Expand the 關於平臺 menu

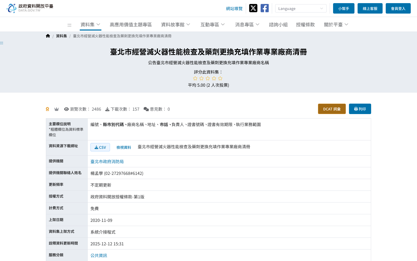pos(336,25)
